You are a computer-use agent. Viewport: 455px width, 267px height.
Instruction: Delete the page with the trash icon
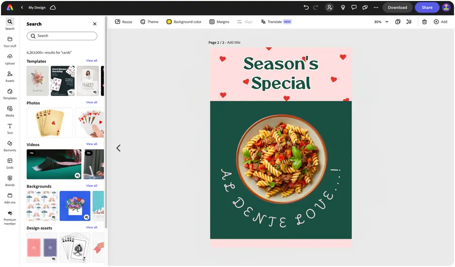(x=424, y=22)
